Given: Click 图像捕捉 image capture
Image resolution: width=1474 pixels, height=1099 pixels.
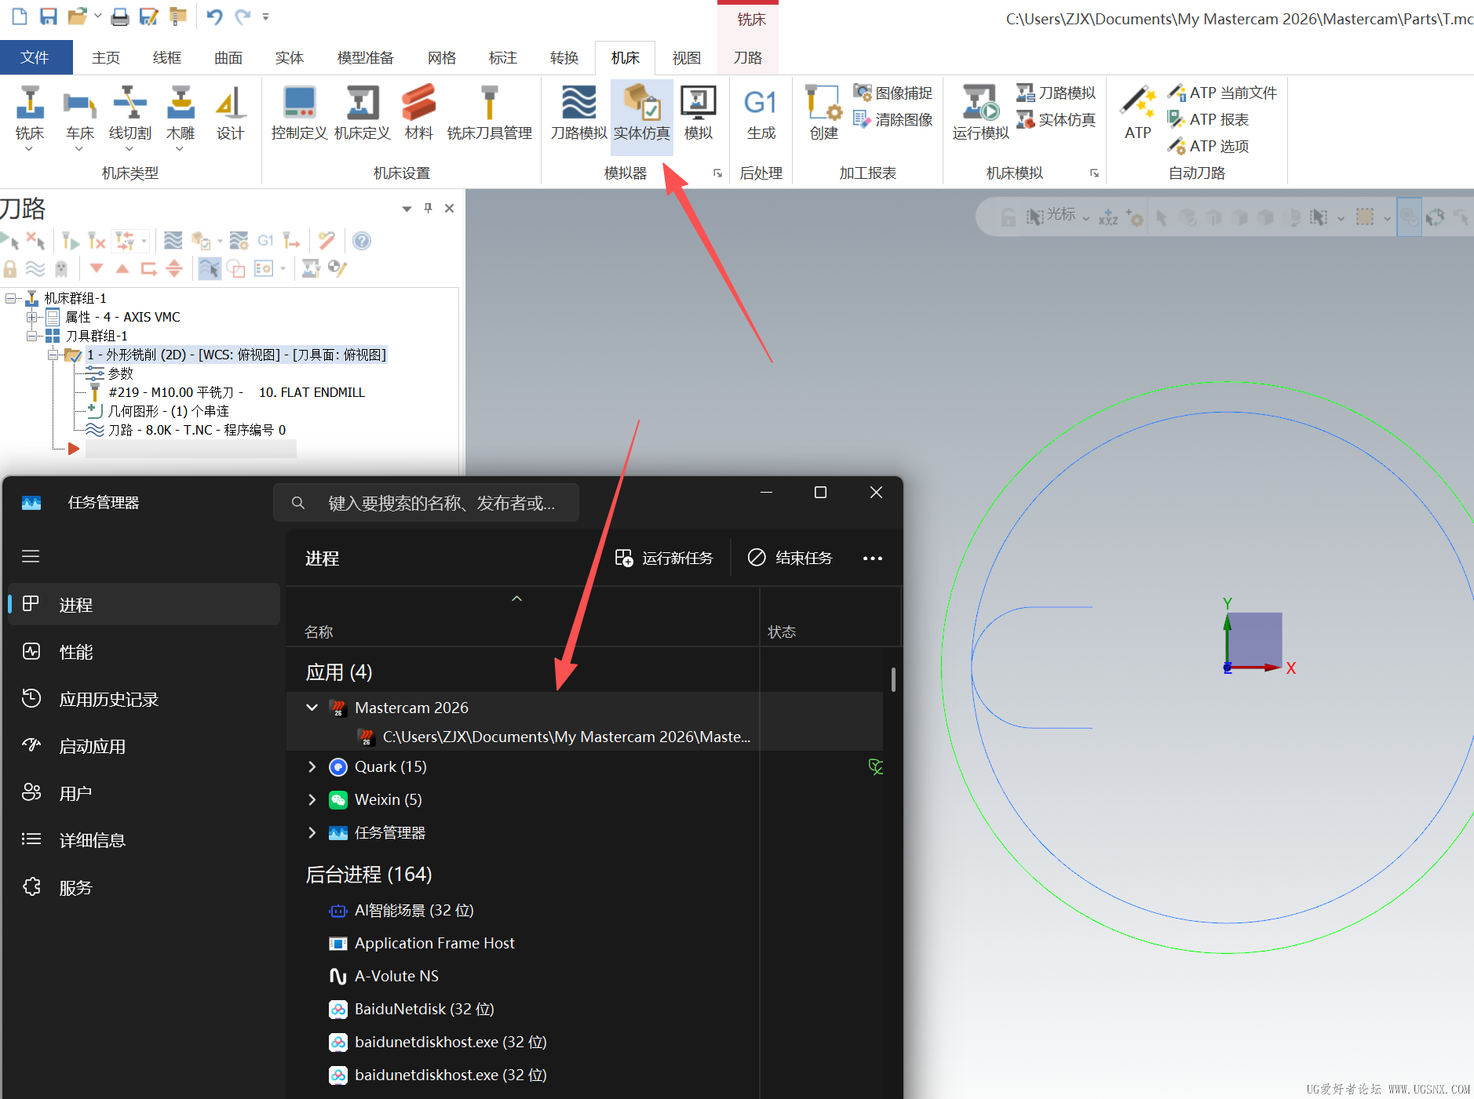Looking at the screenshot, I should [893, 93].
